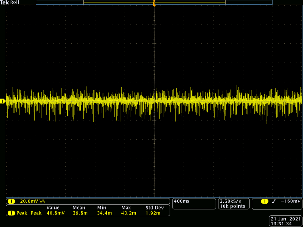The width and height of the screenshot is (303, 227).
Task: Click the Peak-Peak measurement label
Action: coord(29,213)
